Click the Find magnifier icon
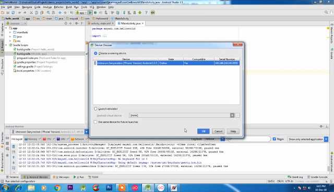This screenshot has width=334, height=192. click(49, 13)
